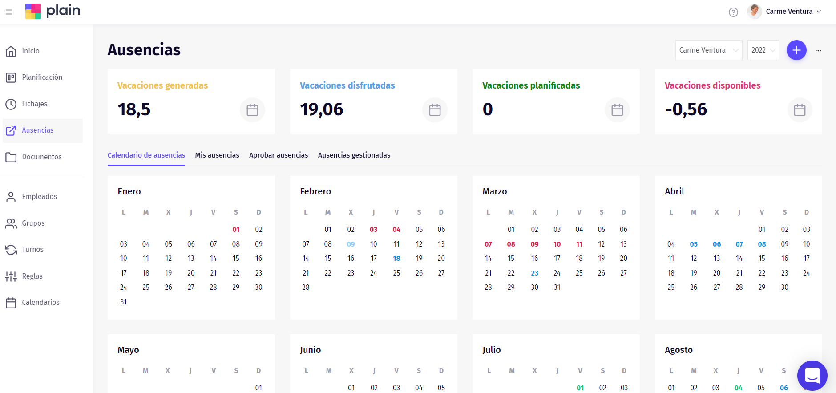Click the Grupos people icon

[11, 223]
